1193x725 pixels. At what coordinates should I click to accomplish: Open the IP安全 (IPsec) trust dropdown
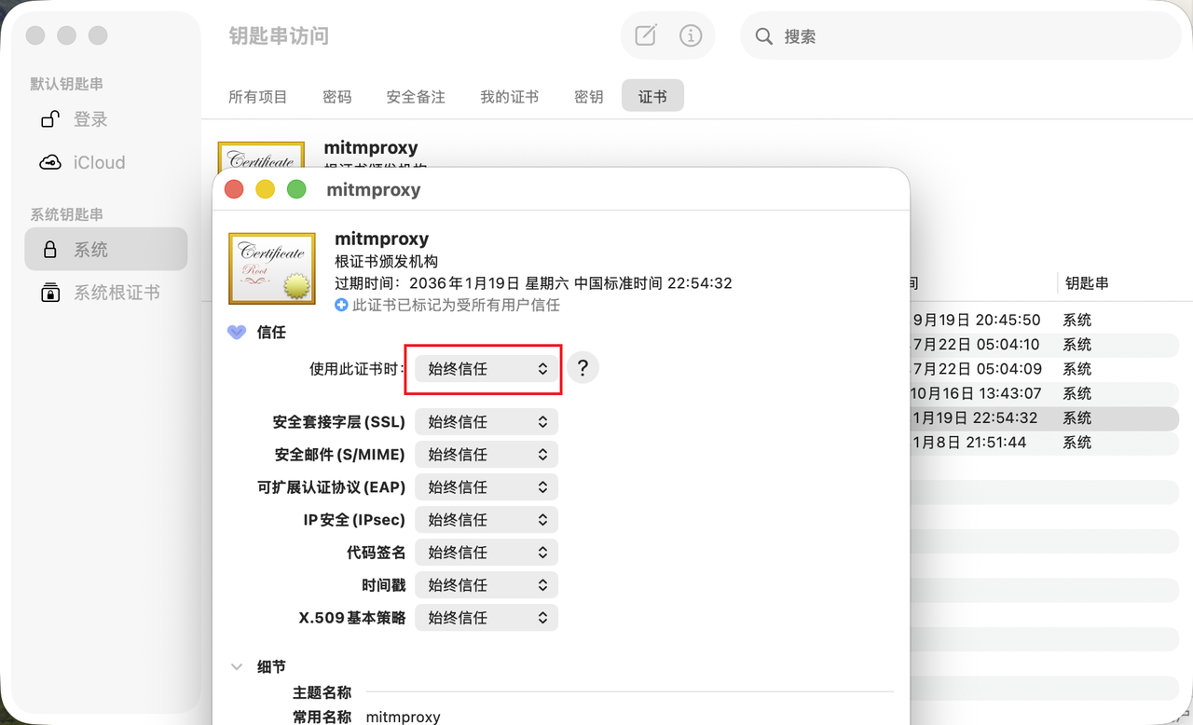click(486, 519)
